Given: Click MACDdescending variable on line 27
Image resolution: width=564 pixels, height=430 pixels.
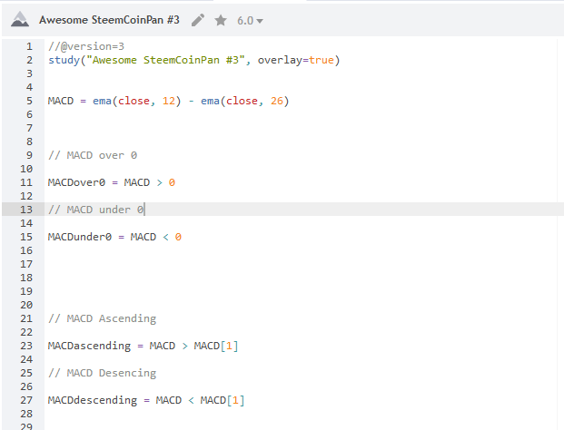Looking at the screenshot, I should point(93,400).
